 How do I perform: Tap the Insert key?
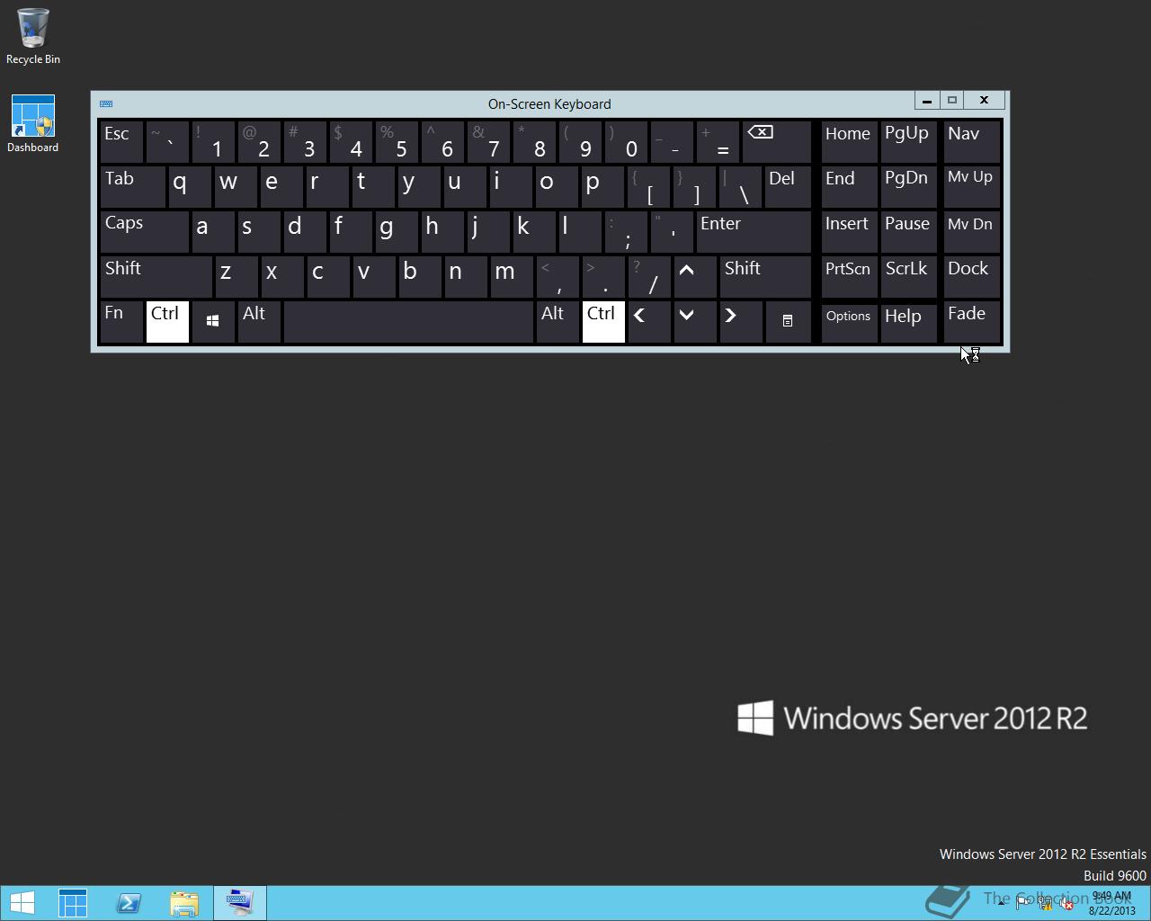pos(849,231)
